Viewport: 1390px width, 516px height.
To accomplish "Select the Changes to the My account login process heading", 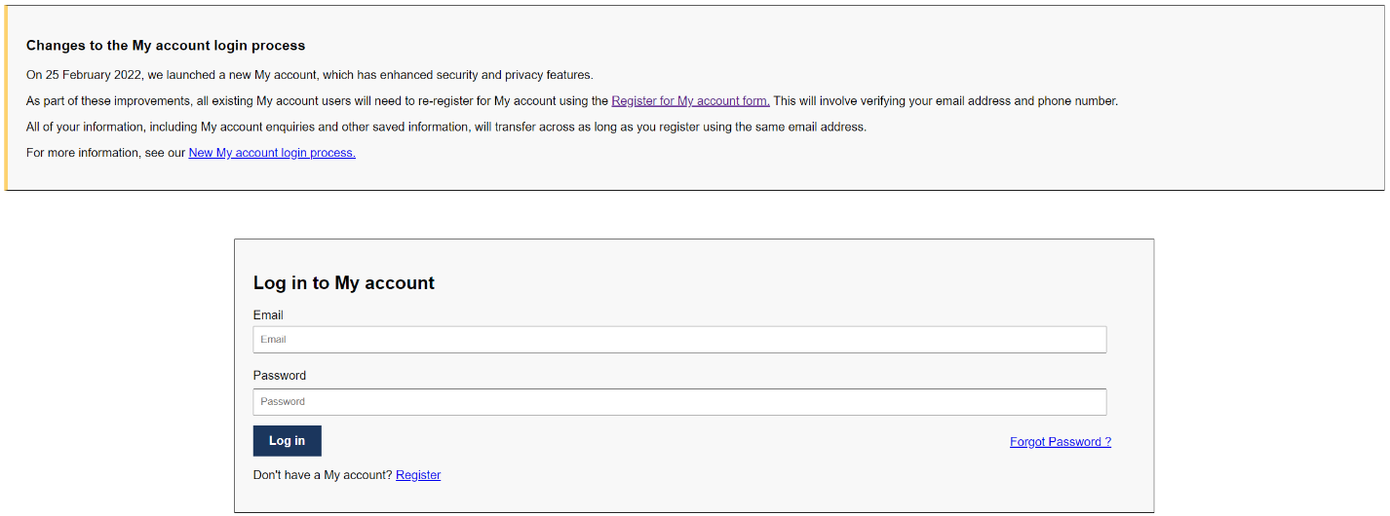I will [x=166, y=46].
